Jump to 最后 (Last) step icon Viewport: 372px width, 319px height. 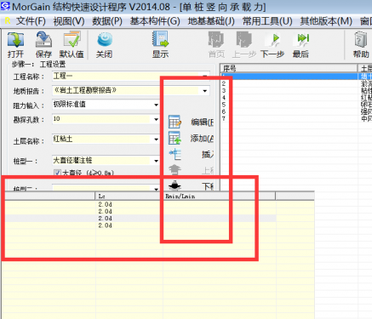click(x=301, y=40)
